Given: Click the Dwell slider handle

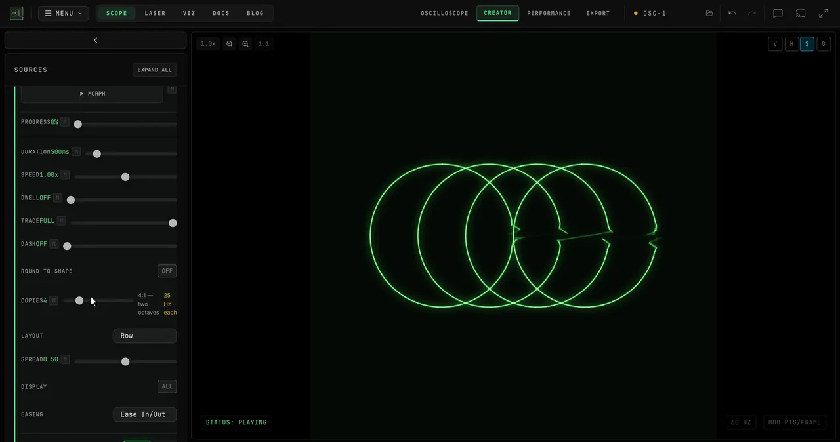Looking at the screenshot, I should tap(71, 200).
